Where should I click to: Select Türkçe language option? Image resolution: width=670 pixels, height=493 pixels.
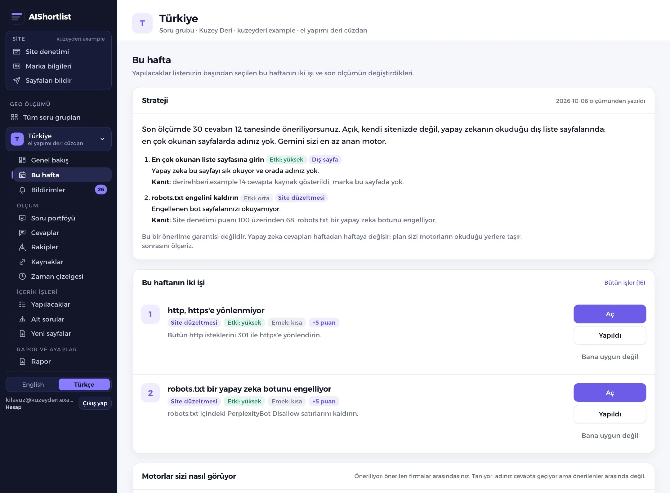(84, 384)
